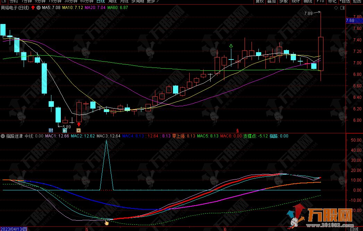Click the 指路迷津 indicator name
This screenshot has width=363, height=231.
(14, 136)
